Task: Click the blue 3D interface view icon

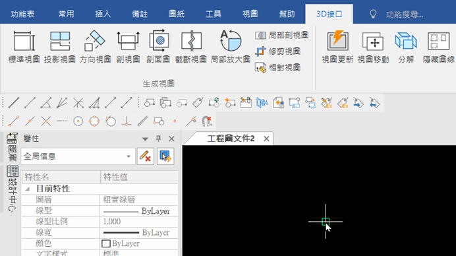Action: (x=262, y=103)
